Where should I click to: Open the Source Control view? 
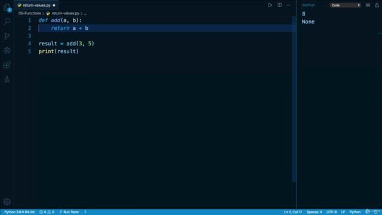[7, 36]
